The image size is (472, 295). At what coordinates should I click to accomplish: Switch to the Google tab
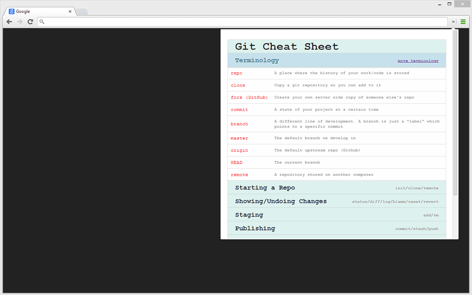tap(37, 11)
